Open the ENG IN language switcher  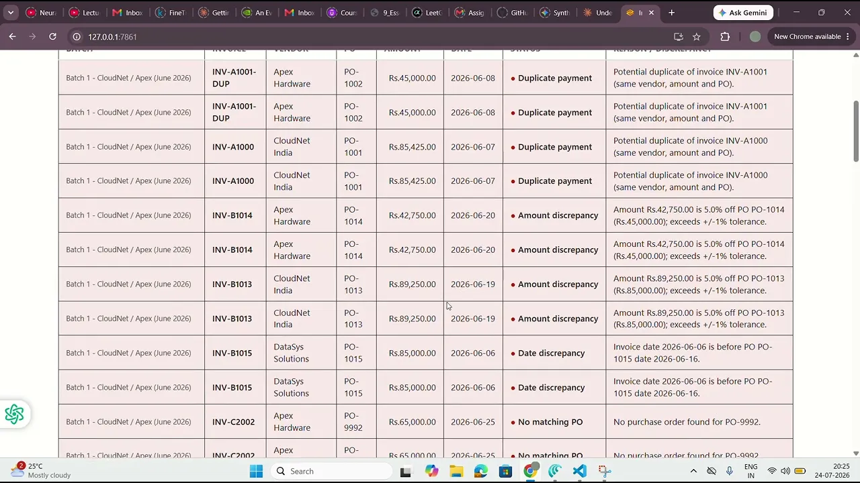tap(750, 471)
